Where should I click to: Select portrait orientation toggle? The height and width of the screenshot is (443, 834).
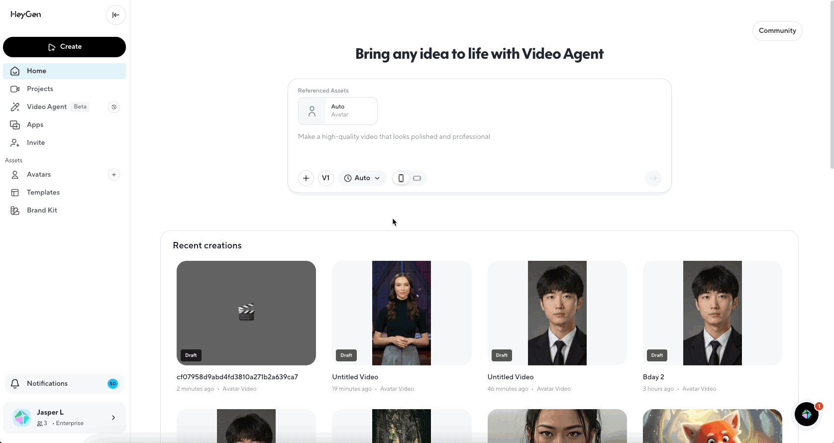click(401, 178)
